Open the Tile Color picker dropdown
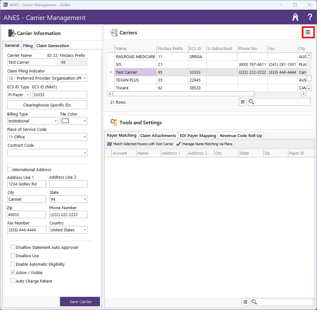Image resolution: width=317 pixels, height=310 pixels. [85, 121]
